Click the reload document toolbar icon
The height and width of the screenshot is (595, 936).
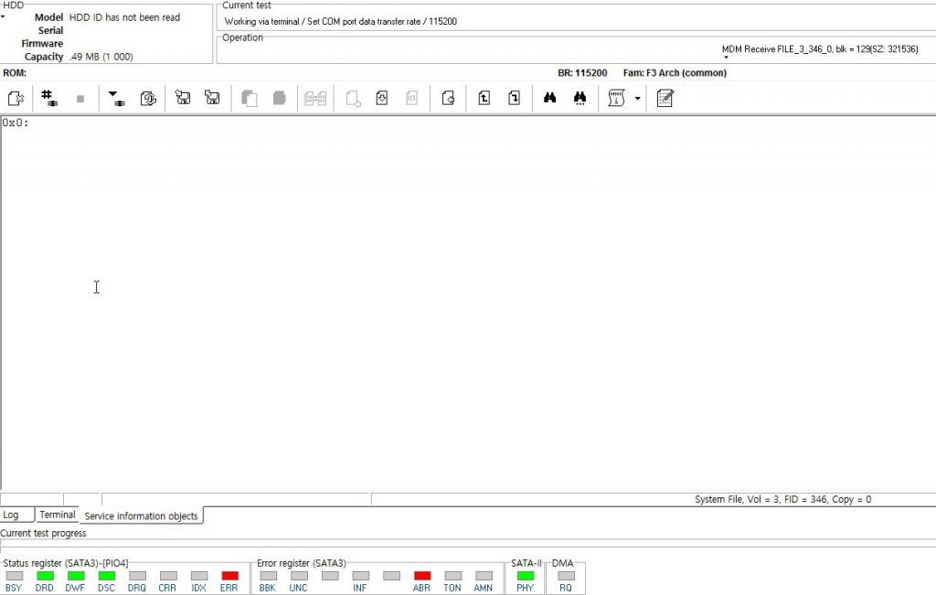pos(148,98)
